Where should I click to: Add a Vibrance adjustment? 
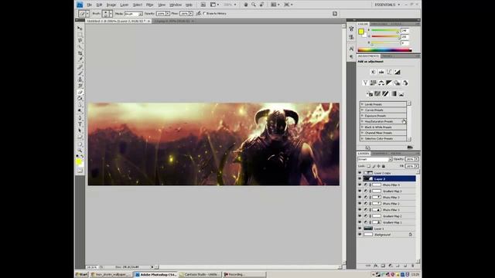pyautogui.click(x=365, y=83)
